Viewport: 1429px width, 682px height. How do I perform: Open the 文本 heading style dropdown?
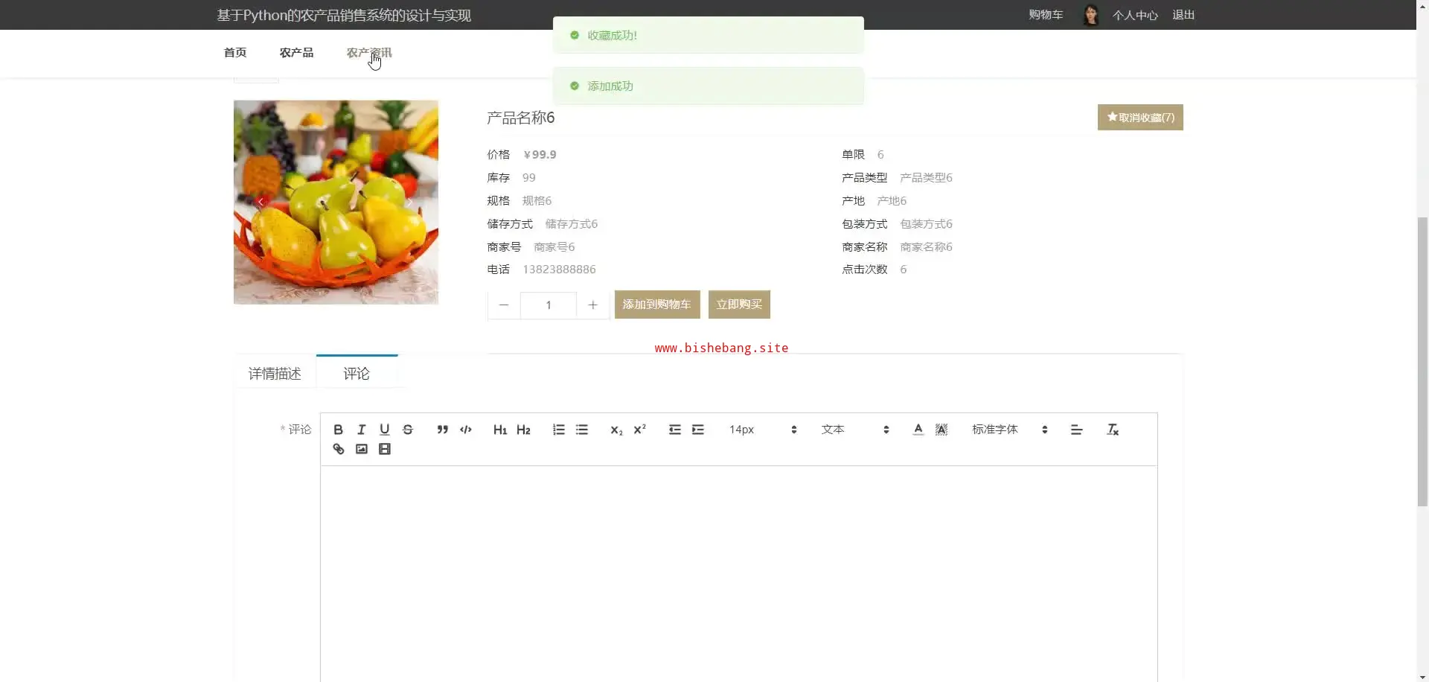[x=854, y=430]
